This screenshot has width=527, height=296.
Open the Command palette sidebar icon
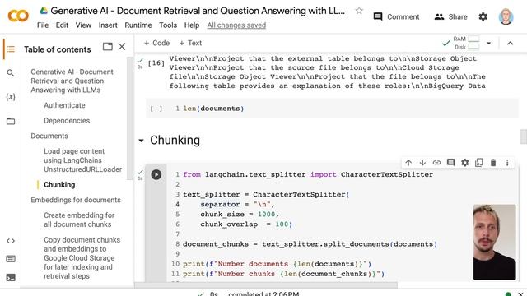pos(11,259)
